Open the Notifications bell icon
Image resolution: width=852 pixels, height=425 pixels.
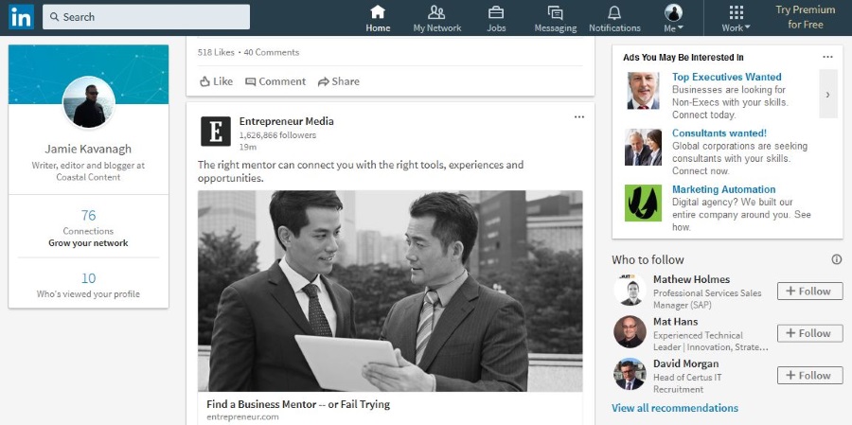614,13
